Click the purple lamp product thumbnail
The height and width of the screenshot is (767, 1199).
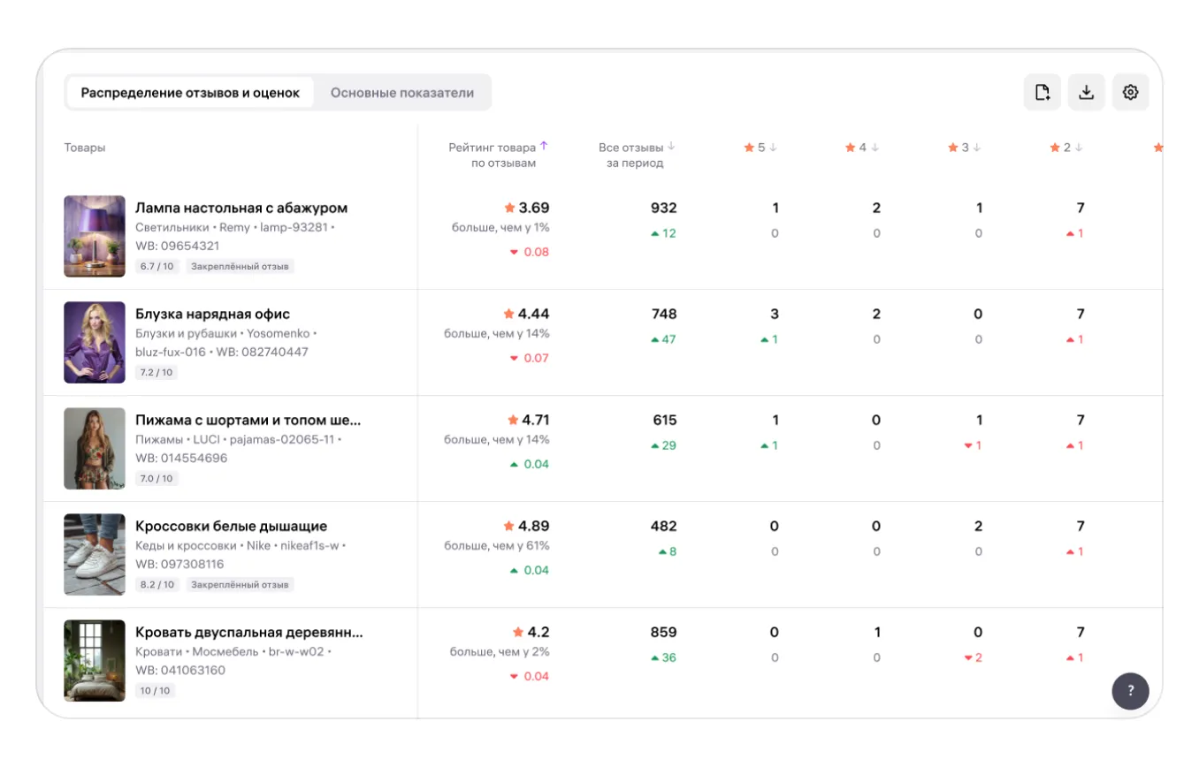pos(95,237)
